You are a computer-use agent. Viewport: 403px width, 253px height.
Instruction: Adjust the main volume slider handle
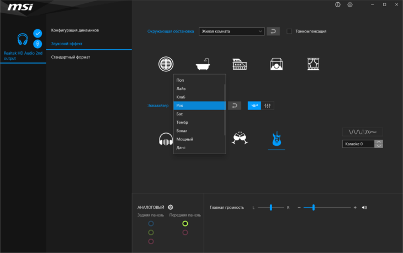coord(314,208)
